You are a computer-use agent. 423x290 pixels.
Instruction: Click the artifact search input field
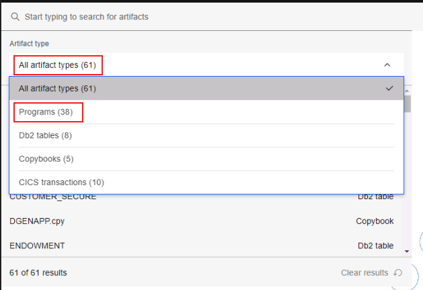(206, 17)
